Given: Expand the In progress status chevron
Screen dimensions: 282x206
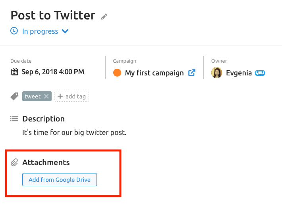Looking at the screenshot, I should pyautogui.click(x=65, y=31).
